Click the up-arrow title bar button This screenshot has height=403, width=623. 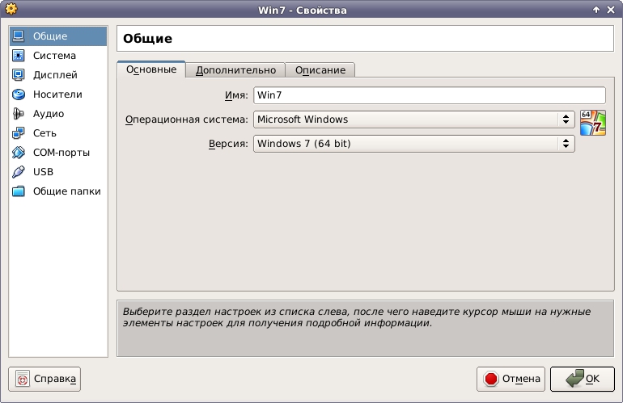596,10
